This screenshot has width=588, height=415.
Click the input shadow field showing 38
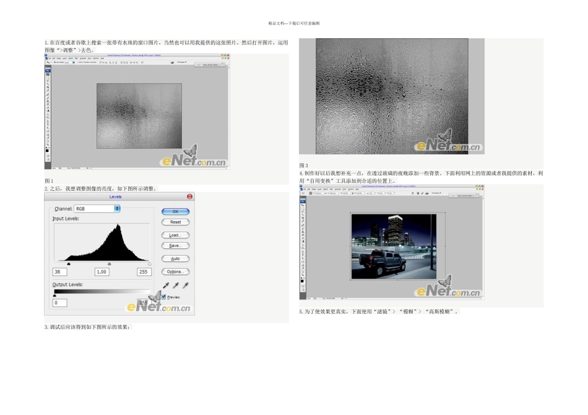click(x=60, y=272)
